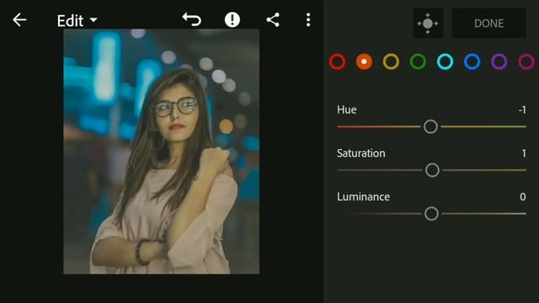This screenshot has height=303, width=539.
Task: Go back using the left arrow
Action: pyautogui.click(x=19, y=20)
